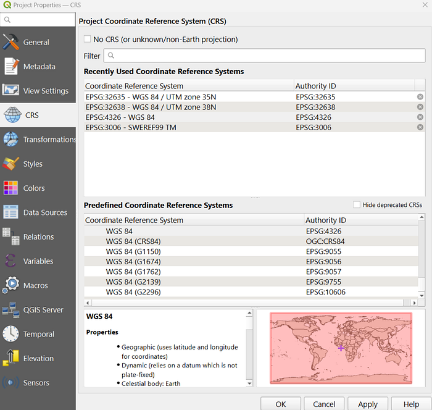This screenshot has width=432, height=410.
Task: Select recent row EPSG:3006 - SWEREF99 TM
Action: pos(254,127)
